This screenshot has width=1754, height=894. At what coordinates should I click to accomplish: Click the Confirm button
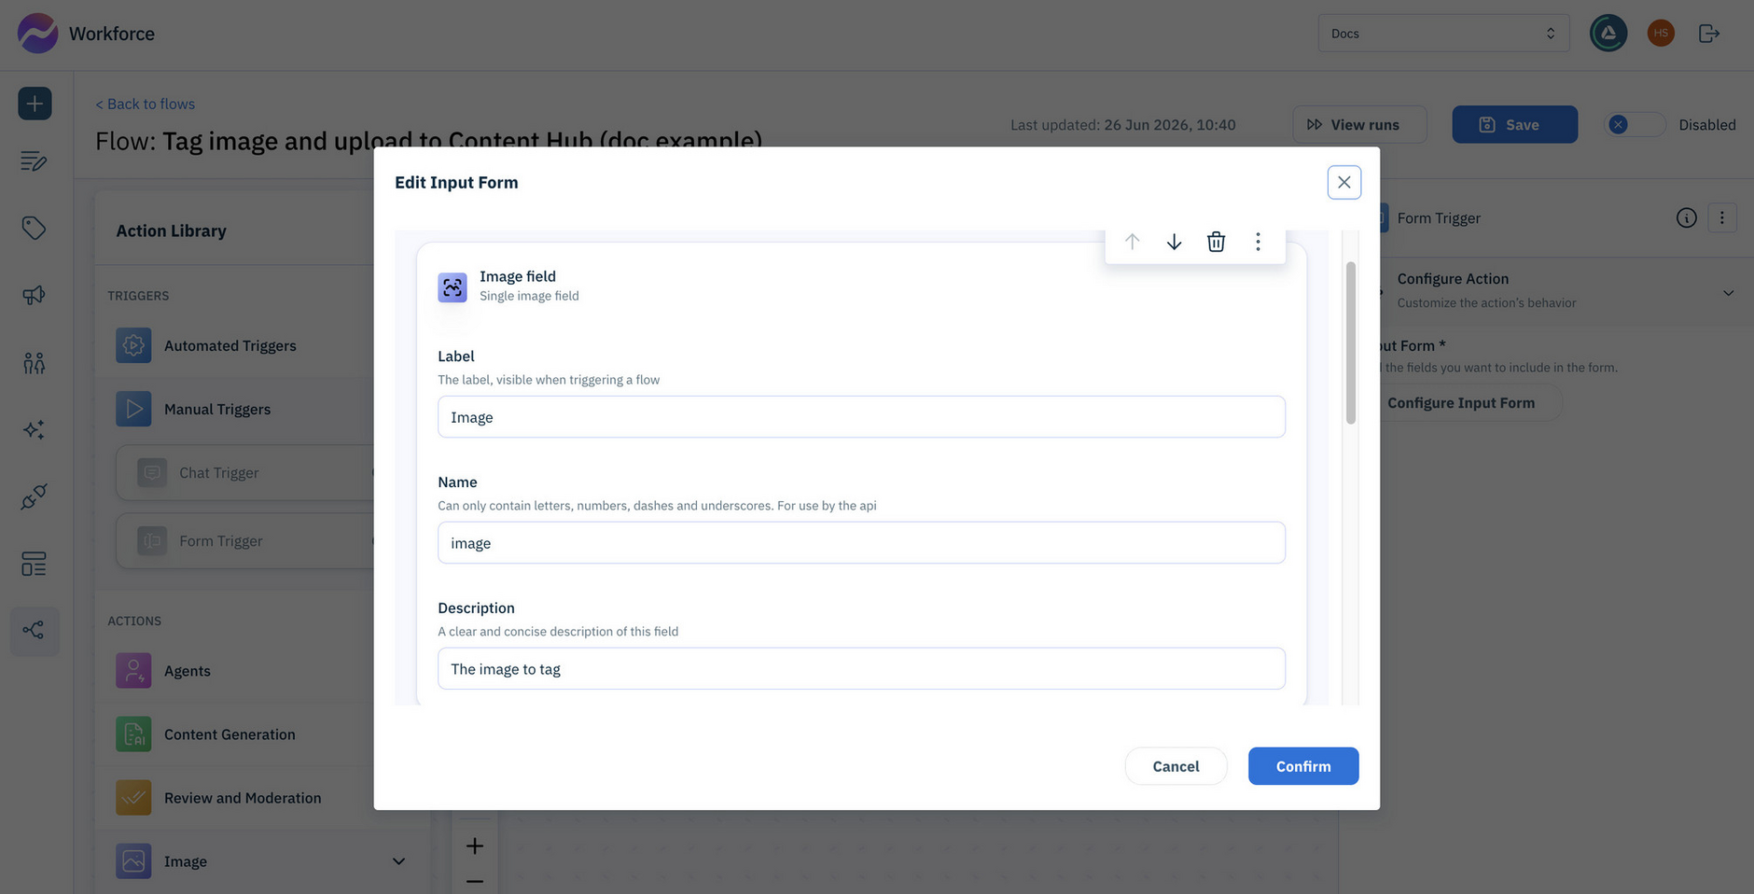(x=1303, y=766)
